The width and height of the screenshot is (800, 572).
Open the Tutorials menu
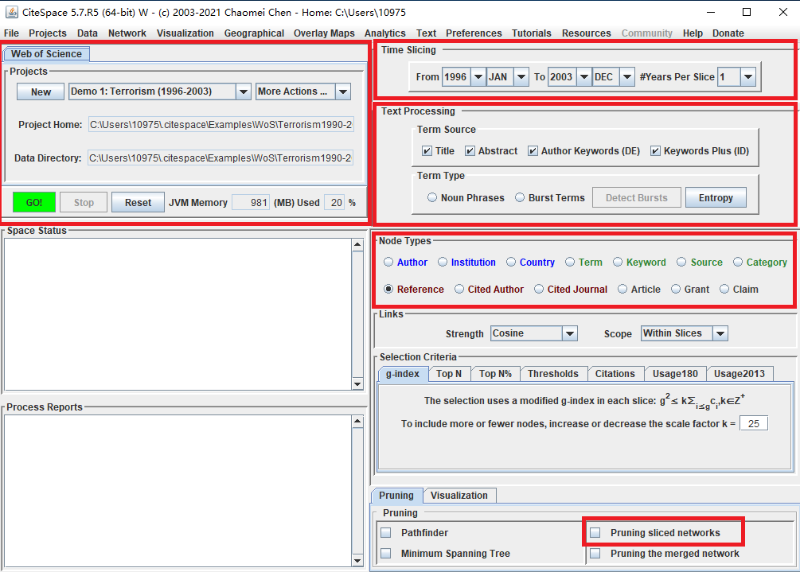coord(531,33)
